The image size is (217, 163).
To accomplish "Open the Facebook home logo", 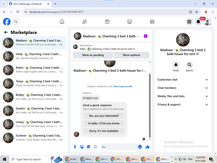I will tap(7, 22).
